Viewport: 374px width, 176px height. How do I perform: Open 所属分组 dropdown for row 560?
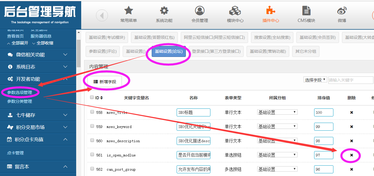pyautogui.click(x=277, y=141)
